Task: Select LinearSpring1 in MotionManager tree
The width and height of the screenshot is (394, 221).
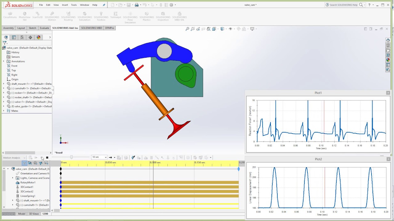Action: pos(28,196)
